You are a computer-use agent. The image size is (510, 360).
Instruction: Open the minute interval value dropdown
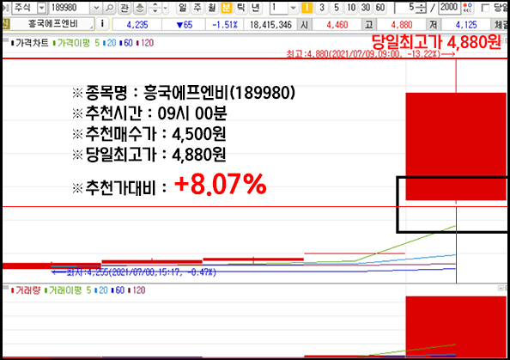pyautogui.click(x=293, y=8)
